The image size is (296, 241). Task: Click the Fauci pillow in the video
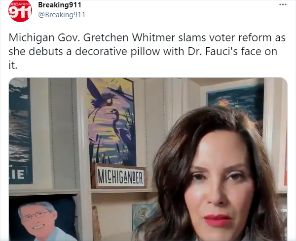(x=43, y=219)
